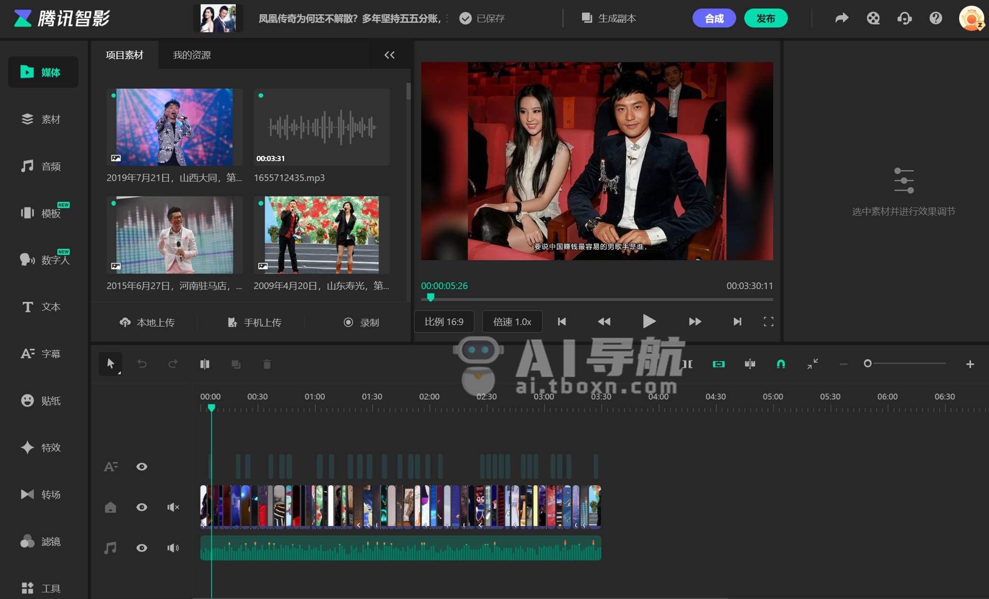The image size is (989, 599).
Task: Toggle visibility of the music track
Action: (x=141, y=548)
